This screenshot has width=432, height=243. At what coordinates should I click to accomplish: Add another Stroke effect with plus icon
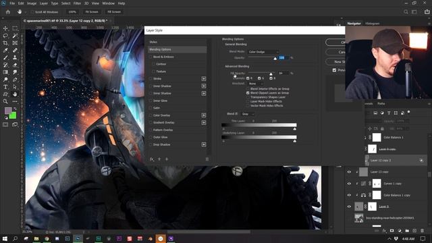coord(204,79)
